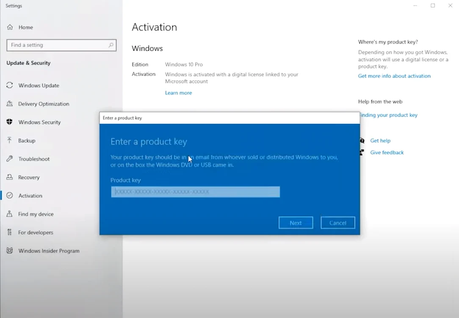This screenshot has height=318, width=459.
Task: Click the Home icon in Settings sidebar
Action: pyautogui.click(x=10, y=27)
